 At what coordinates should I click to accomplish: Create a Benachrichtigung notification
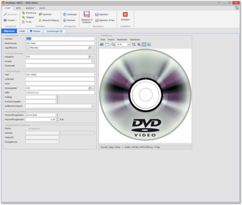tap(49, 20)
